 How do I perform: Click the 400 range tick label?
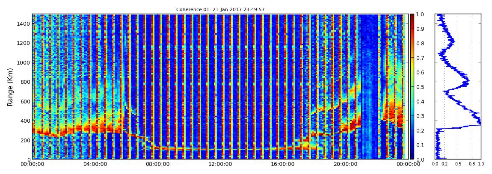tap(25, 121)
